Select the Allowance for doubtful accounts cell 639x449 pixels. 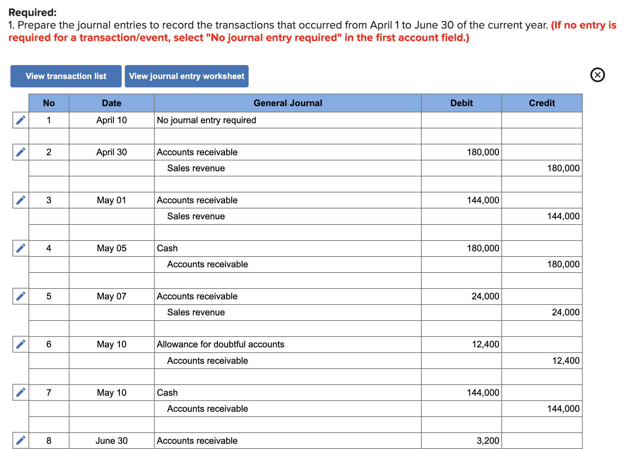[220, 344]
